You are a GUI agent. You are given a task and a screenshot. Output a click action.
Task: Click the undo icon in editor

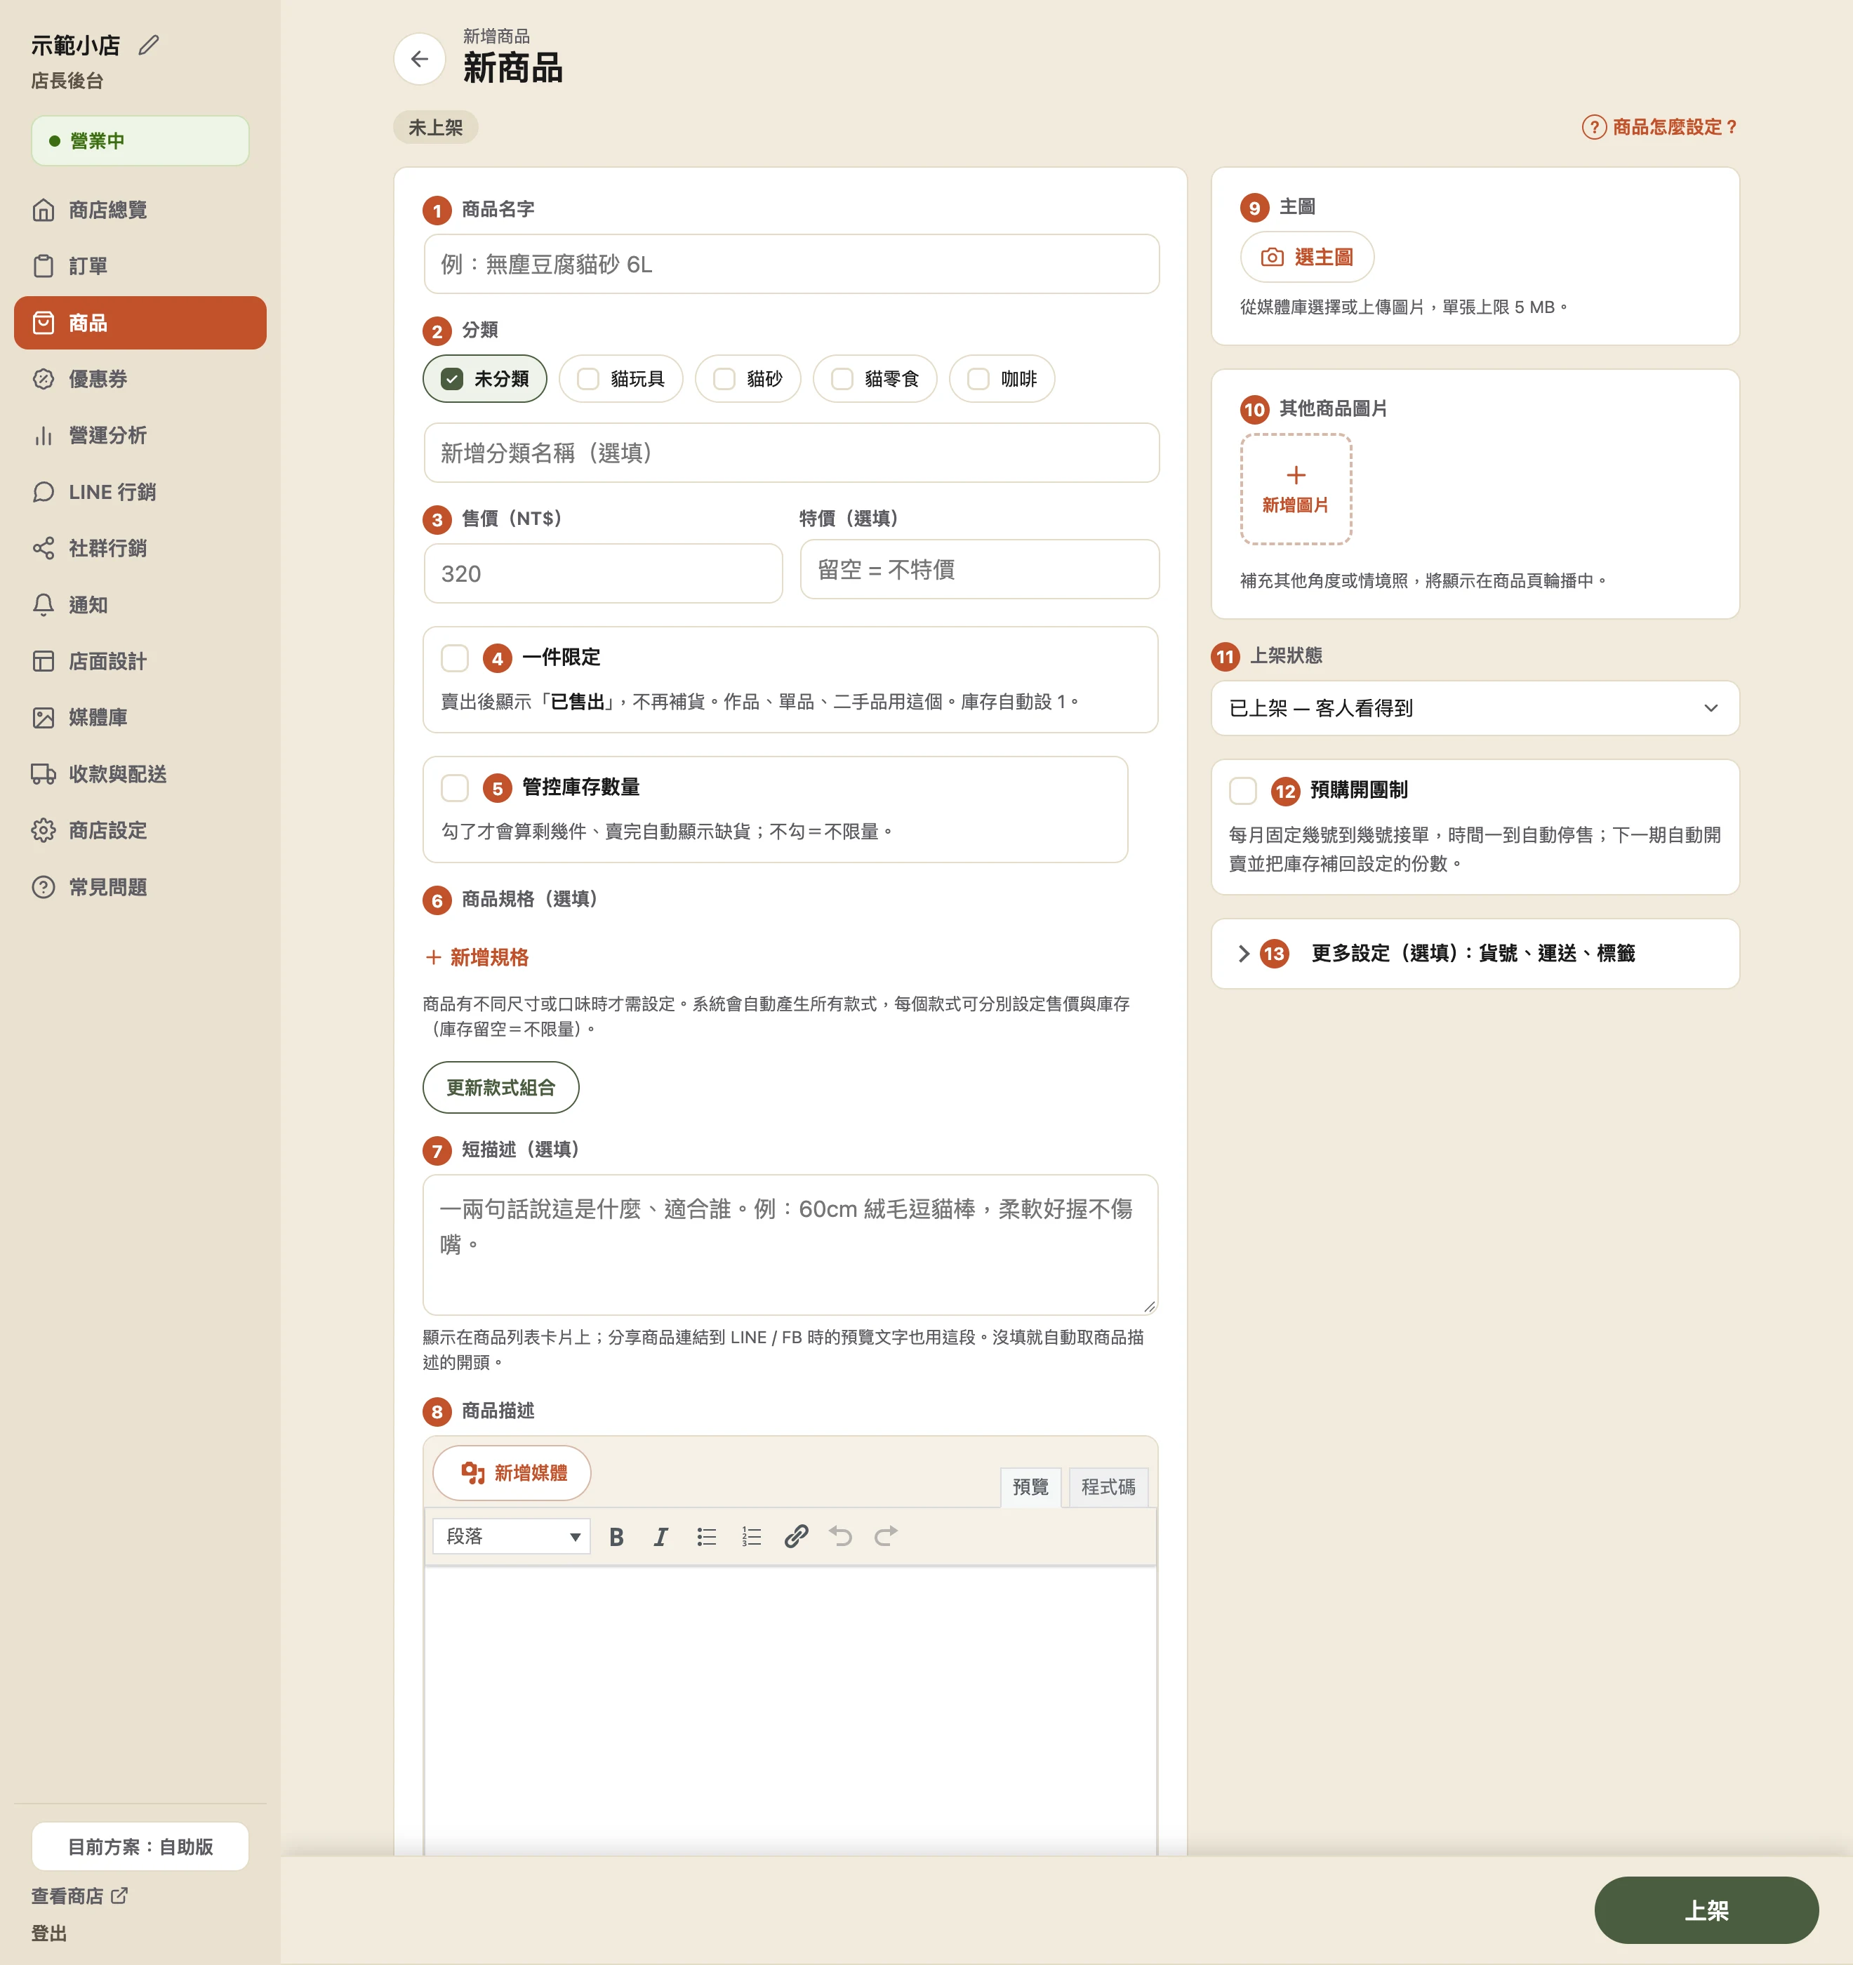(840, 1537)
